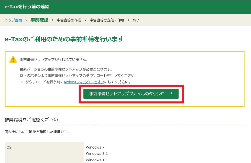Click the 以下のボタンより download instruction line
This screenshot has width=251, height=163.
click(78, 76)
